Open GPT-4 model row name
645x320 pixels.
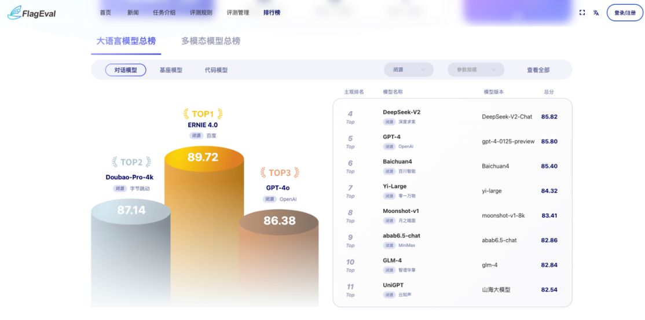coord(391,137)
